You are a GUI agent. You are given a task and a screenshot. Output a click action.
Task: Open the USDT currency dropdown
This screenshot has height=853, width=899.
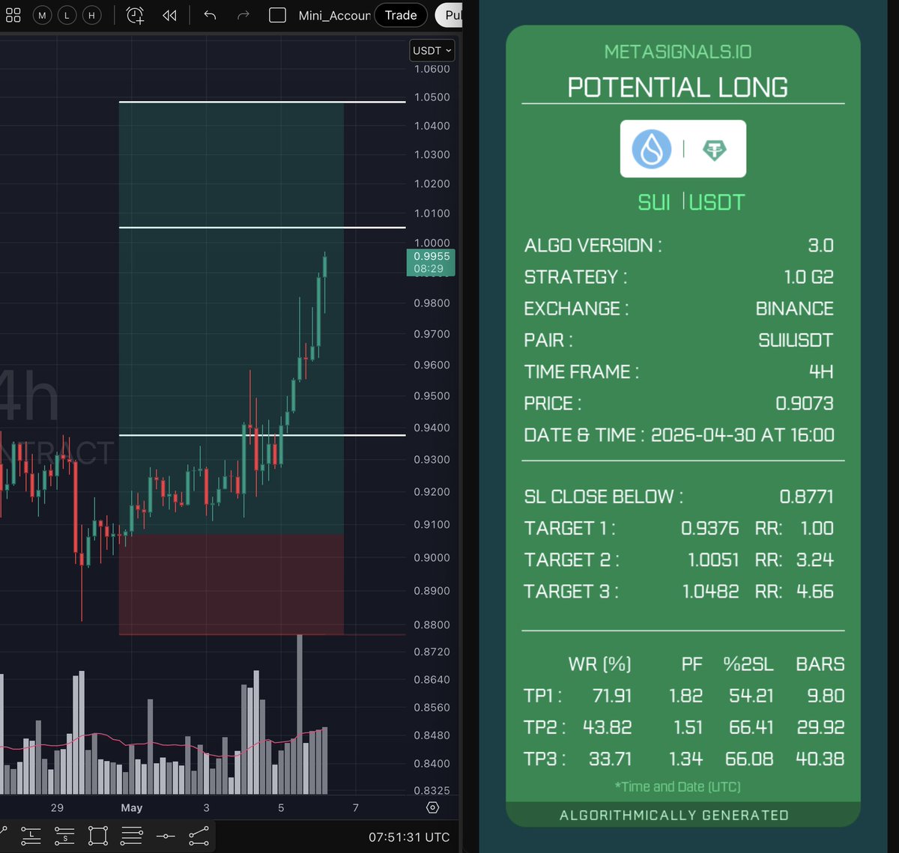coord(432,50)
